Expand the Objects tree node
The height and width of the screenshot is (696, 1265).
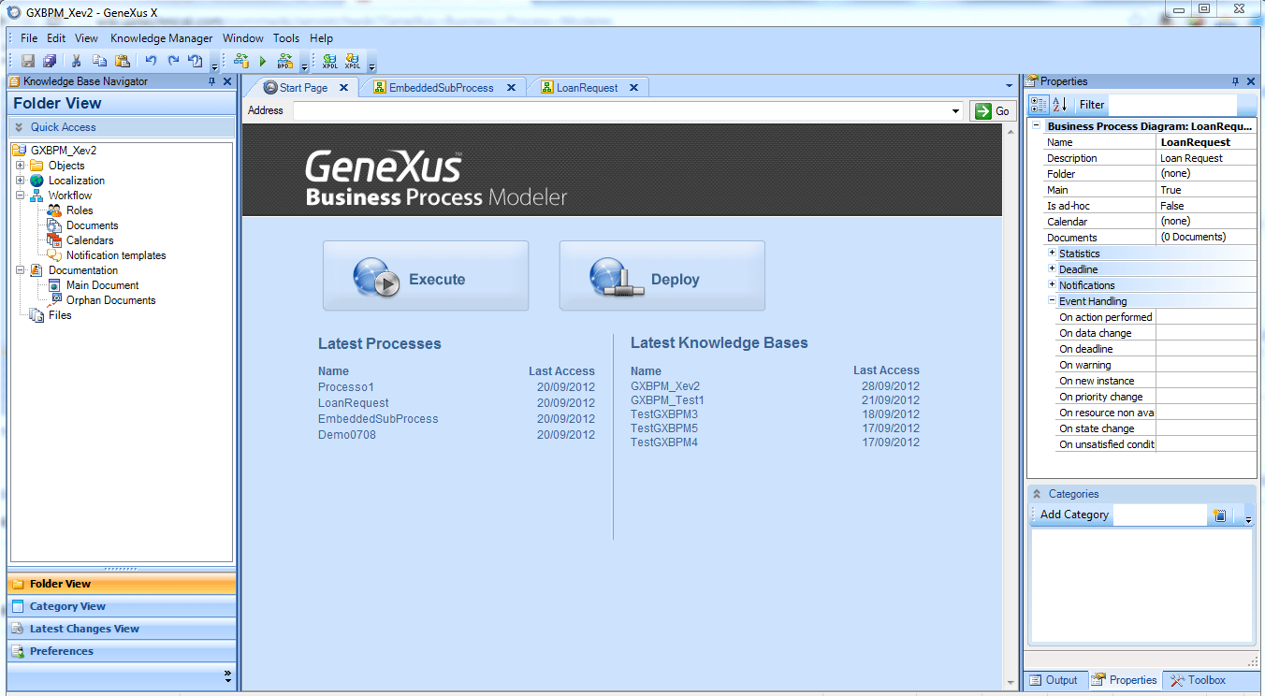[x=20, y=166]
